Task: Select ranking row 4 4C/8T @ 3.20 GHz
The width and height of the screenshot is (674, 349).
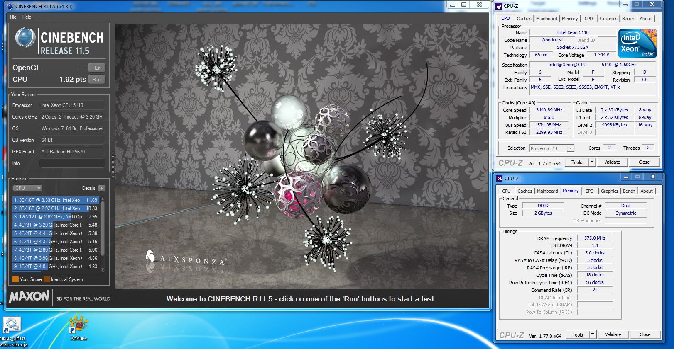Action: [56, 225]
